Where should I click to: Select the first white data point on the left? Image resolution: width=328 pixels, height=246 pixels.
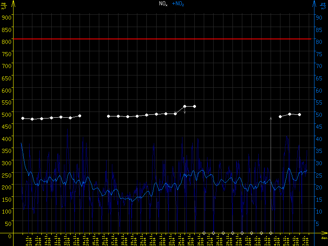tap(23, 118)
